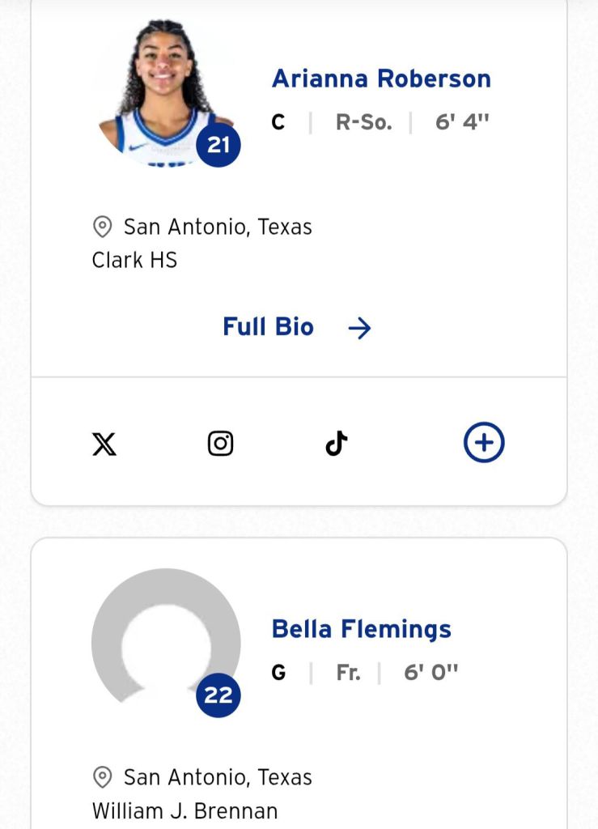This screenshot has height=829, width=598.
Task: Open Arianna Roberson's name link
Action: [381, 79]
